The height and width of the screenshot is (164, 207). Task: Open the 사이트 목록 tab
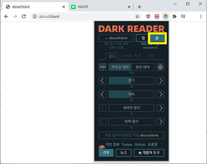click(131, 56)
